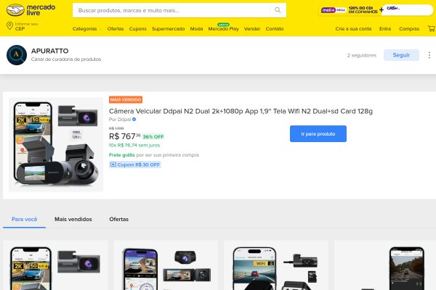Open the three-dot channel options menu
Screen dimensions: 436x290
coord(429,55)
